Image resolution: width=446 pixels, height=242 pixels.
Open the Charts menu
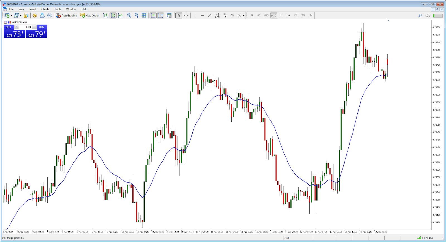pos(45,9)
